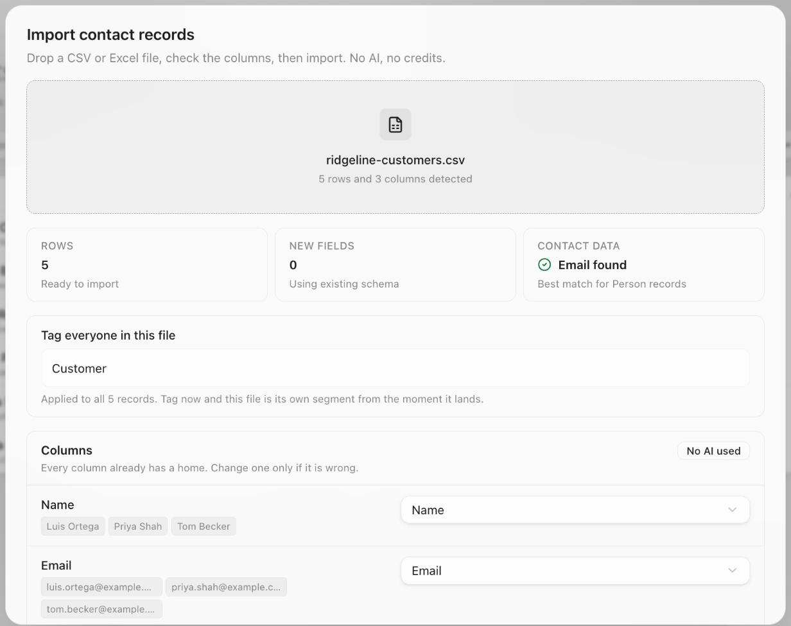Viewport: 791px width, 626px height.
Task: Click the 5 rows and 3 columns detected text
Action: point(395,179)
